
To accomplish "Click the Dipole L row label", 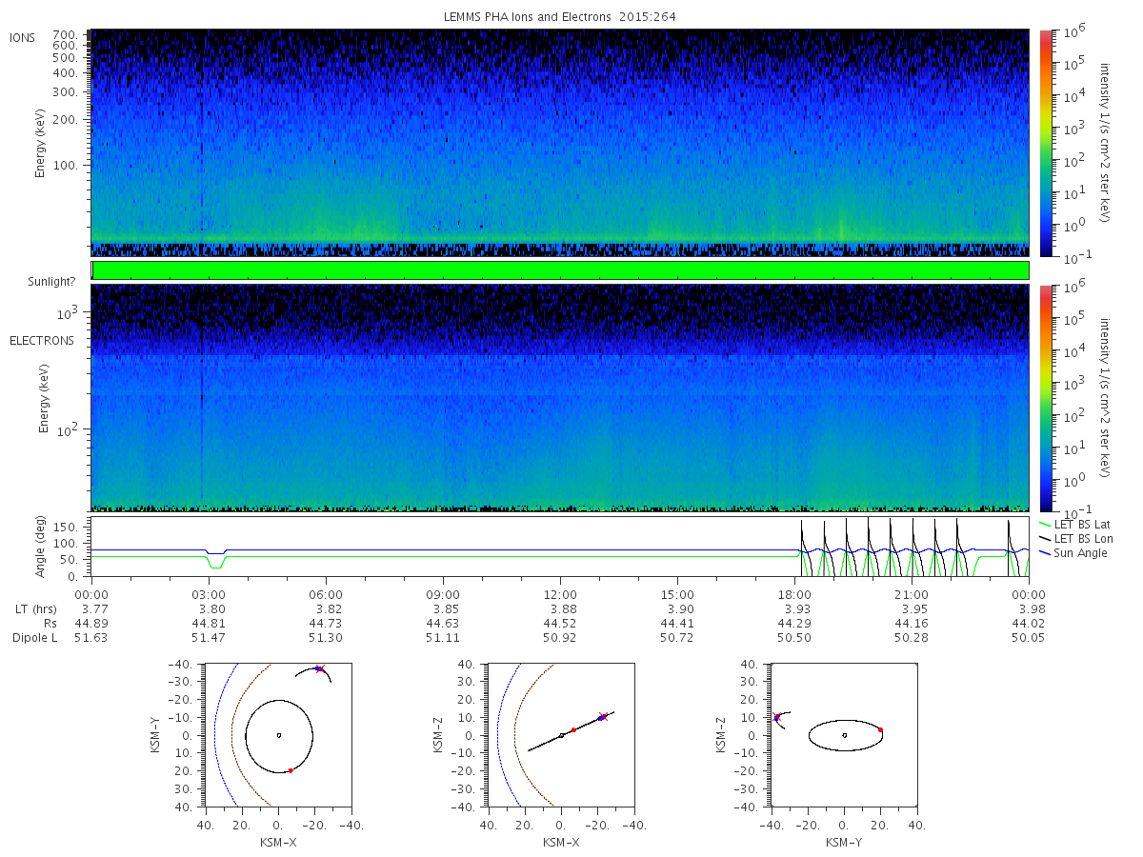I will (34, 638).
